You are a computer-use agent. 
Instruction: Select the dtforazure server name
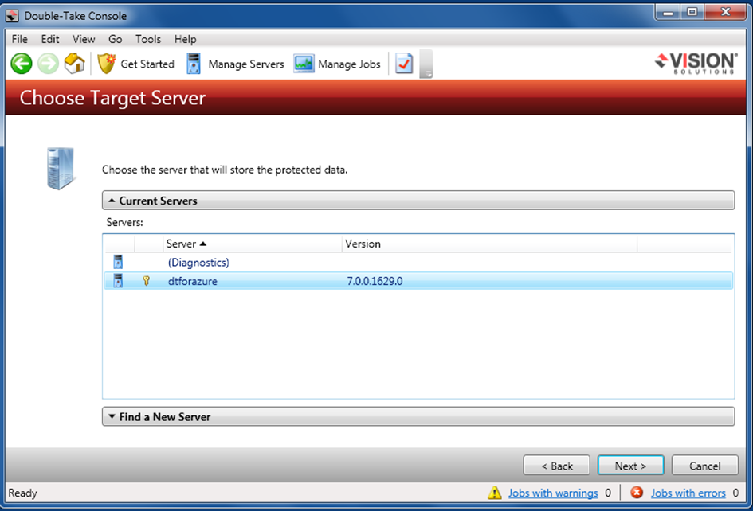[193, 281]
